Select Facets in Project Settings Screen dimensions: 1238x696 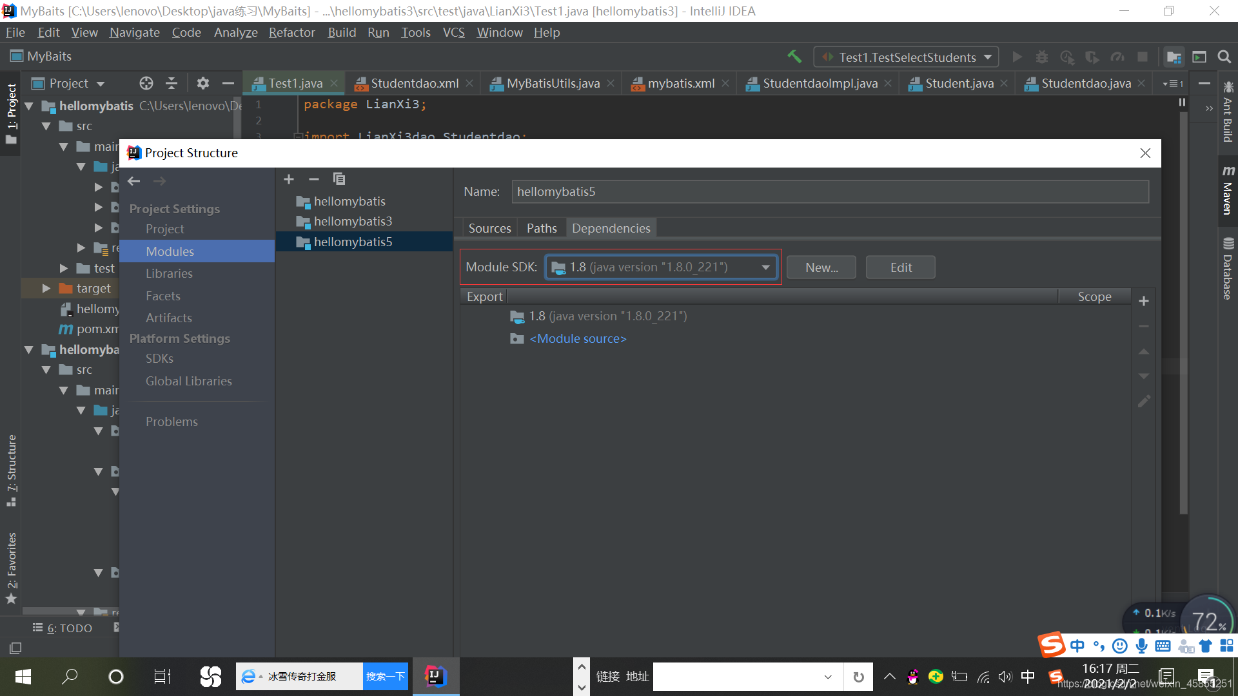[163, 296]
